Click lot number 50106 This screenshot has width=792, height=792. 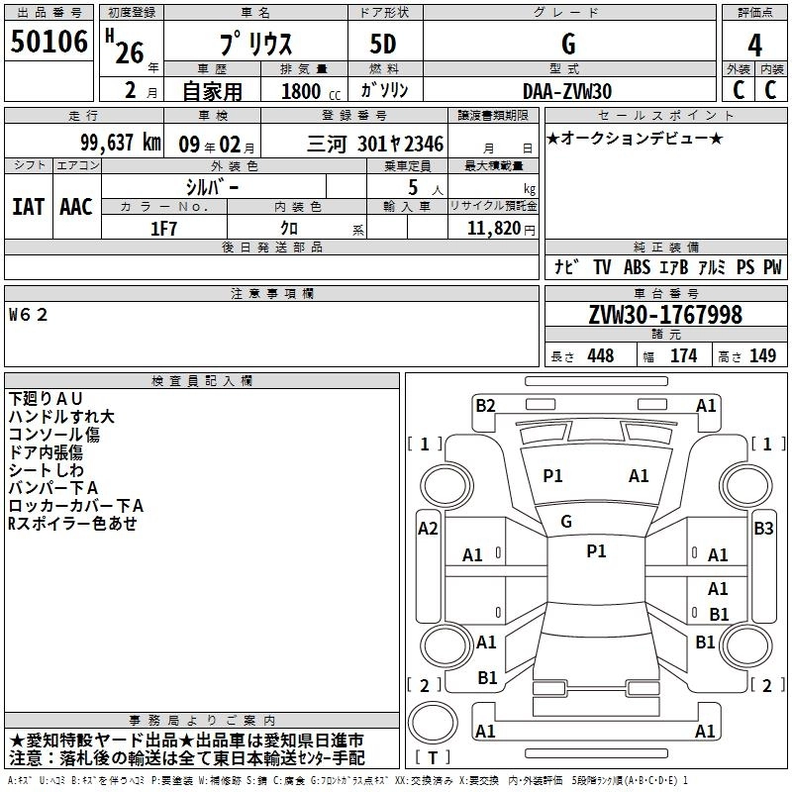[49, 42]
